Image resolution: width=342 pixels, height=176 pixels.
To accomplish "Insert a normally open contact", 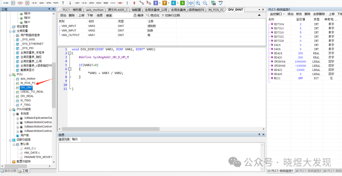I will 34,3.
